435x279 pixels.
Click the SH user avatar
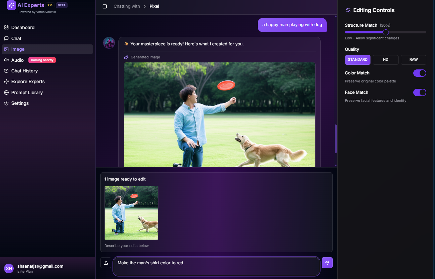click(9, 268)
